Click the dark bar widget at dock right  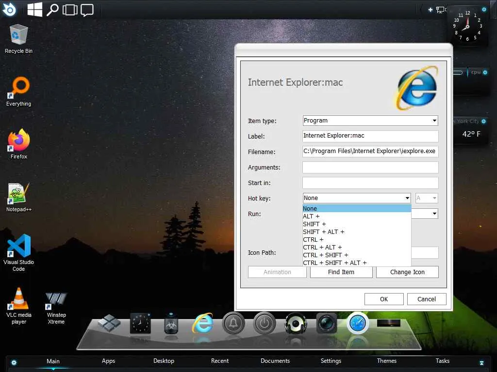point(389,323)
